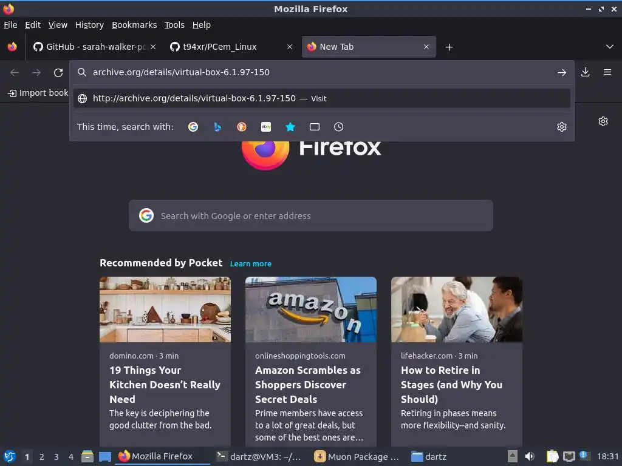Open the Help menu

tap(202, 25)
